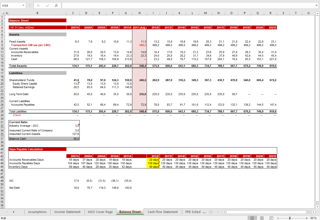The height and width of the screenshot is (220, 320).
Task: Click the red Balance Sheet title cell
Action: pos(37,21)
